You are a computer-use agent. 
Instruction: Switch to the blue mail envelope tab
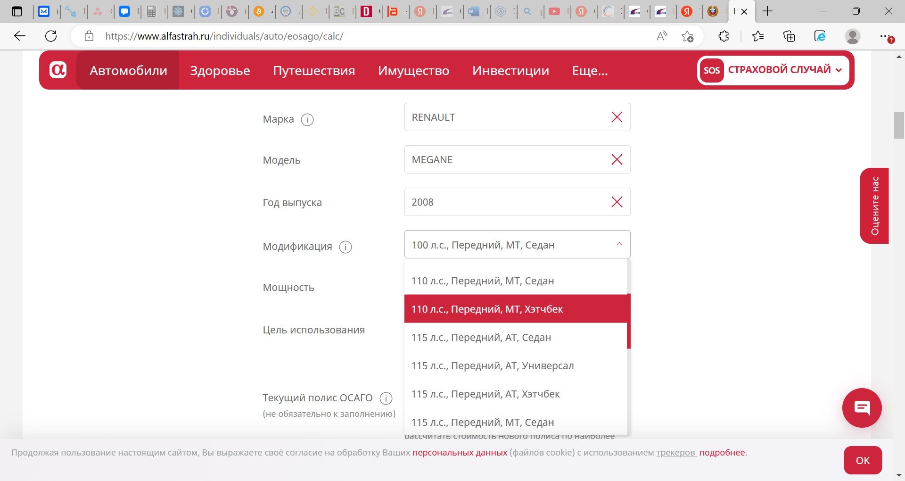point(44,11)
